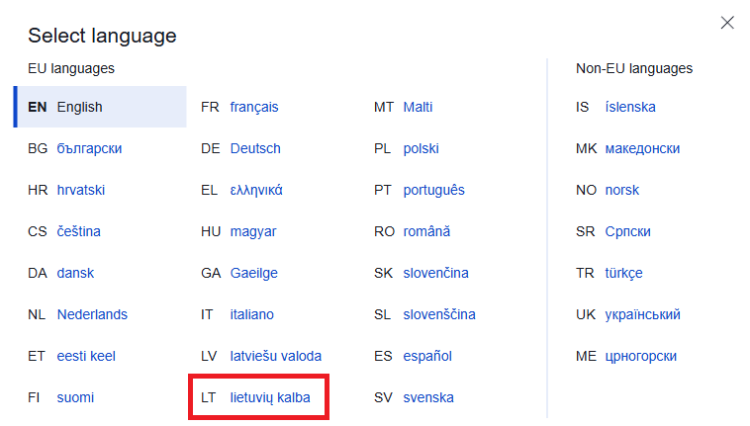Switch to Nederlands

coord(92,314)
